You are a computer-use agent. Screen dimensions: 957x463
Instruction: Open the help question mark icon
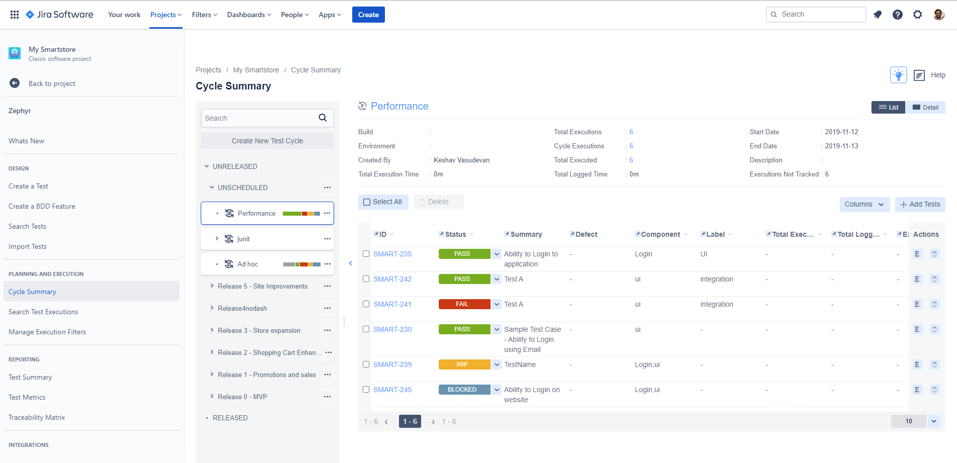(x=898, y=15)
